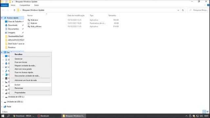Expand the ribbon with the chevron
This screenshot has width=210, height=118.
pyautogui.click(x=205, y=5)
